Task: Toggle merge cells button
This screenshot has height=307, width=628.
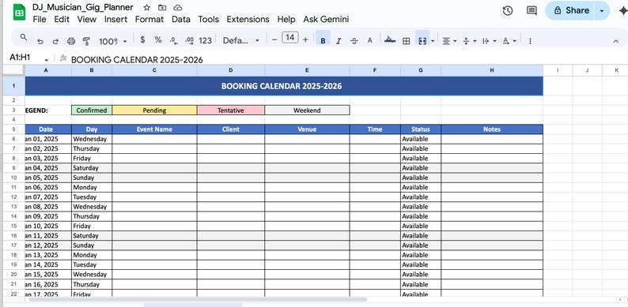Action: tap(422, 41)
